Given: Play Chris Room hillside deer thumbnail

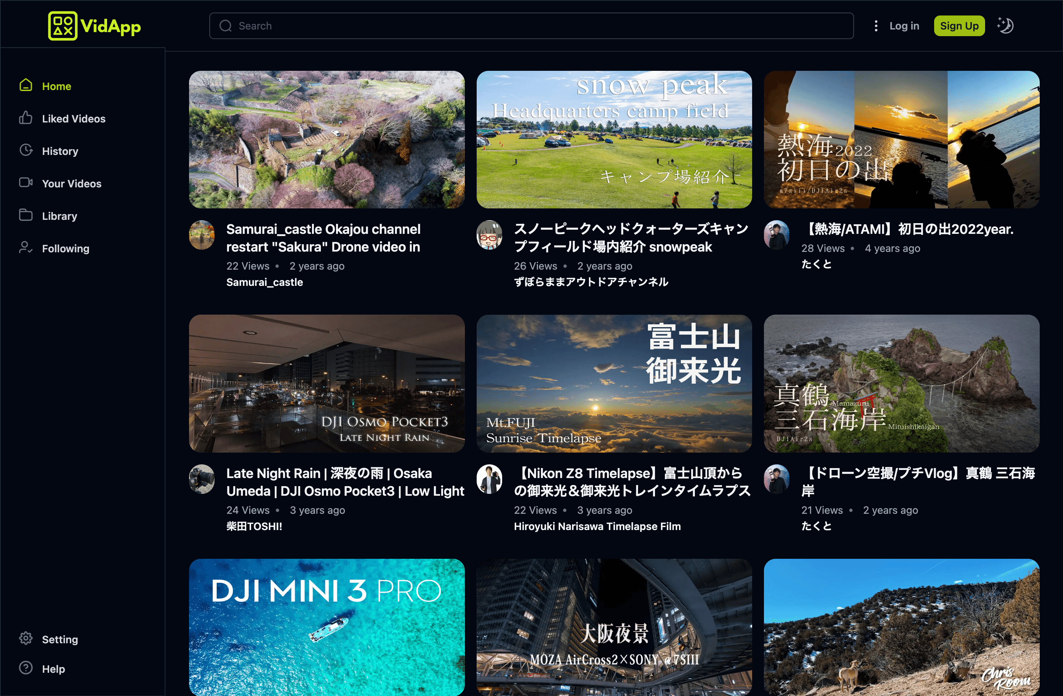Looking at the screenshot, I should 901,627.
